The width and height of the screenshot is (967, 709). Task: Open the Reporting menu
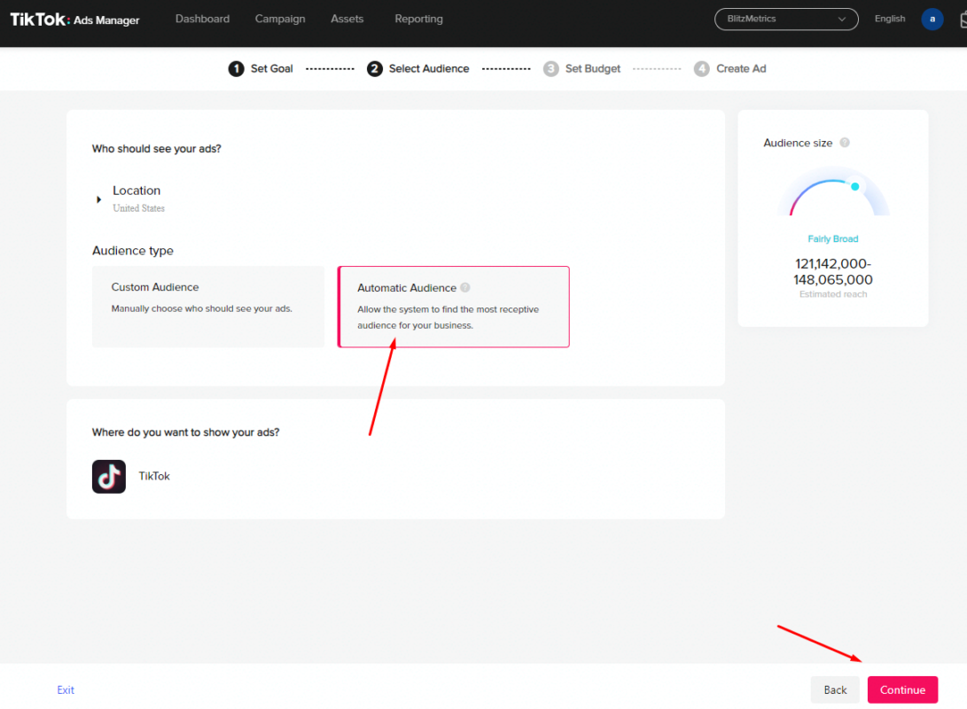418,19
